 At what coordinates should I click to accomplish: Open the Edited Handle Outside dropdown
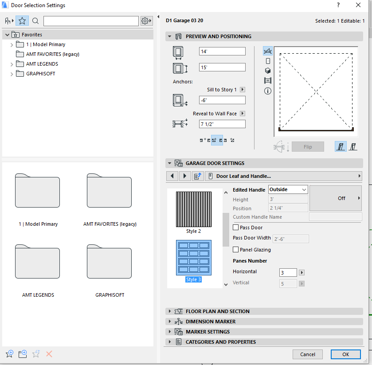coord(288,189)
